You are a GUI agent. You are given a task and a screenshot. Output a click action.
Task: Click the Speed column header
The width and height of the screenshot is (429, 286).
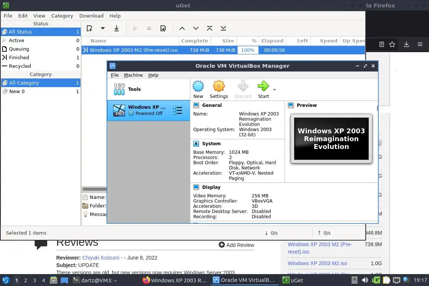325,41
